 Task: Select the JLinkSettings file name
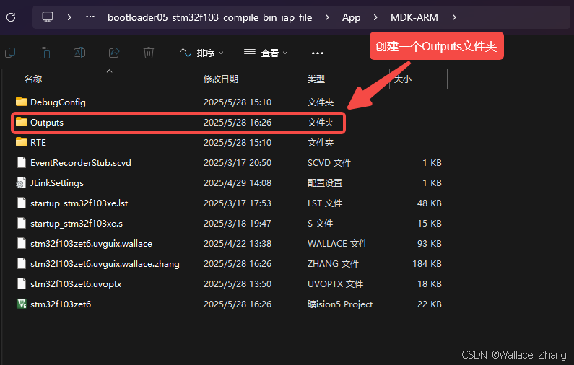click(57, 183)
